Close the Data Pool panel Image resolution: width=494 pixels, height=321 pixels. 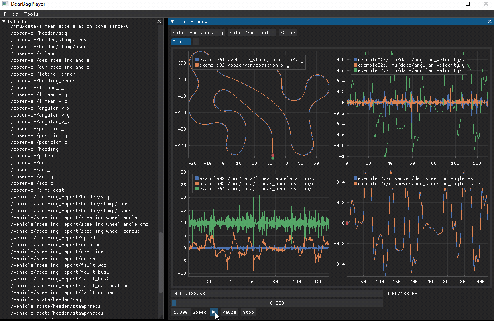click(x=159, y=22)
